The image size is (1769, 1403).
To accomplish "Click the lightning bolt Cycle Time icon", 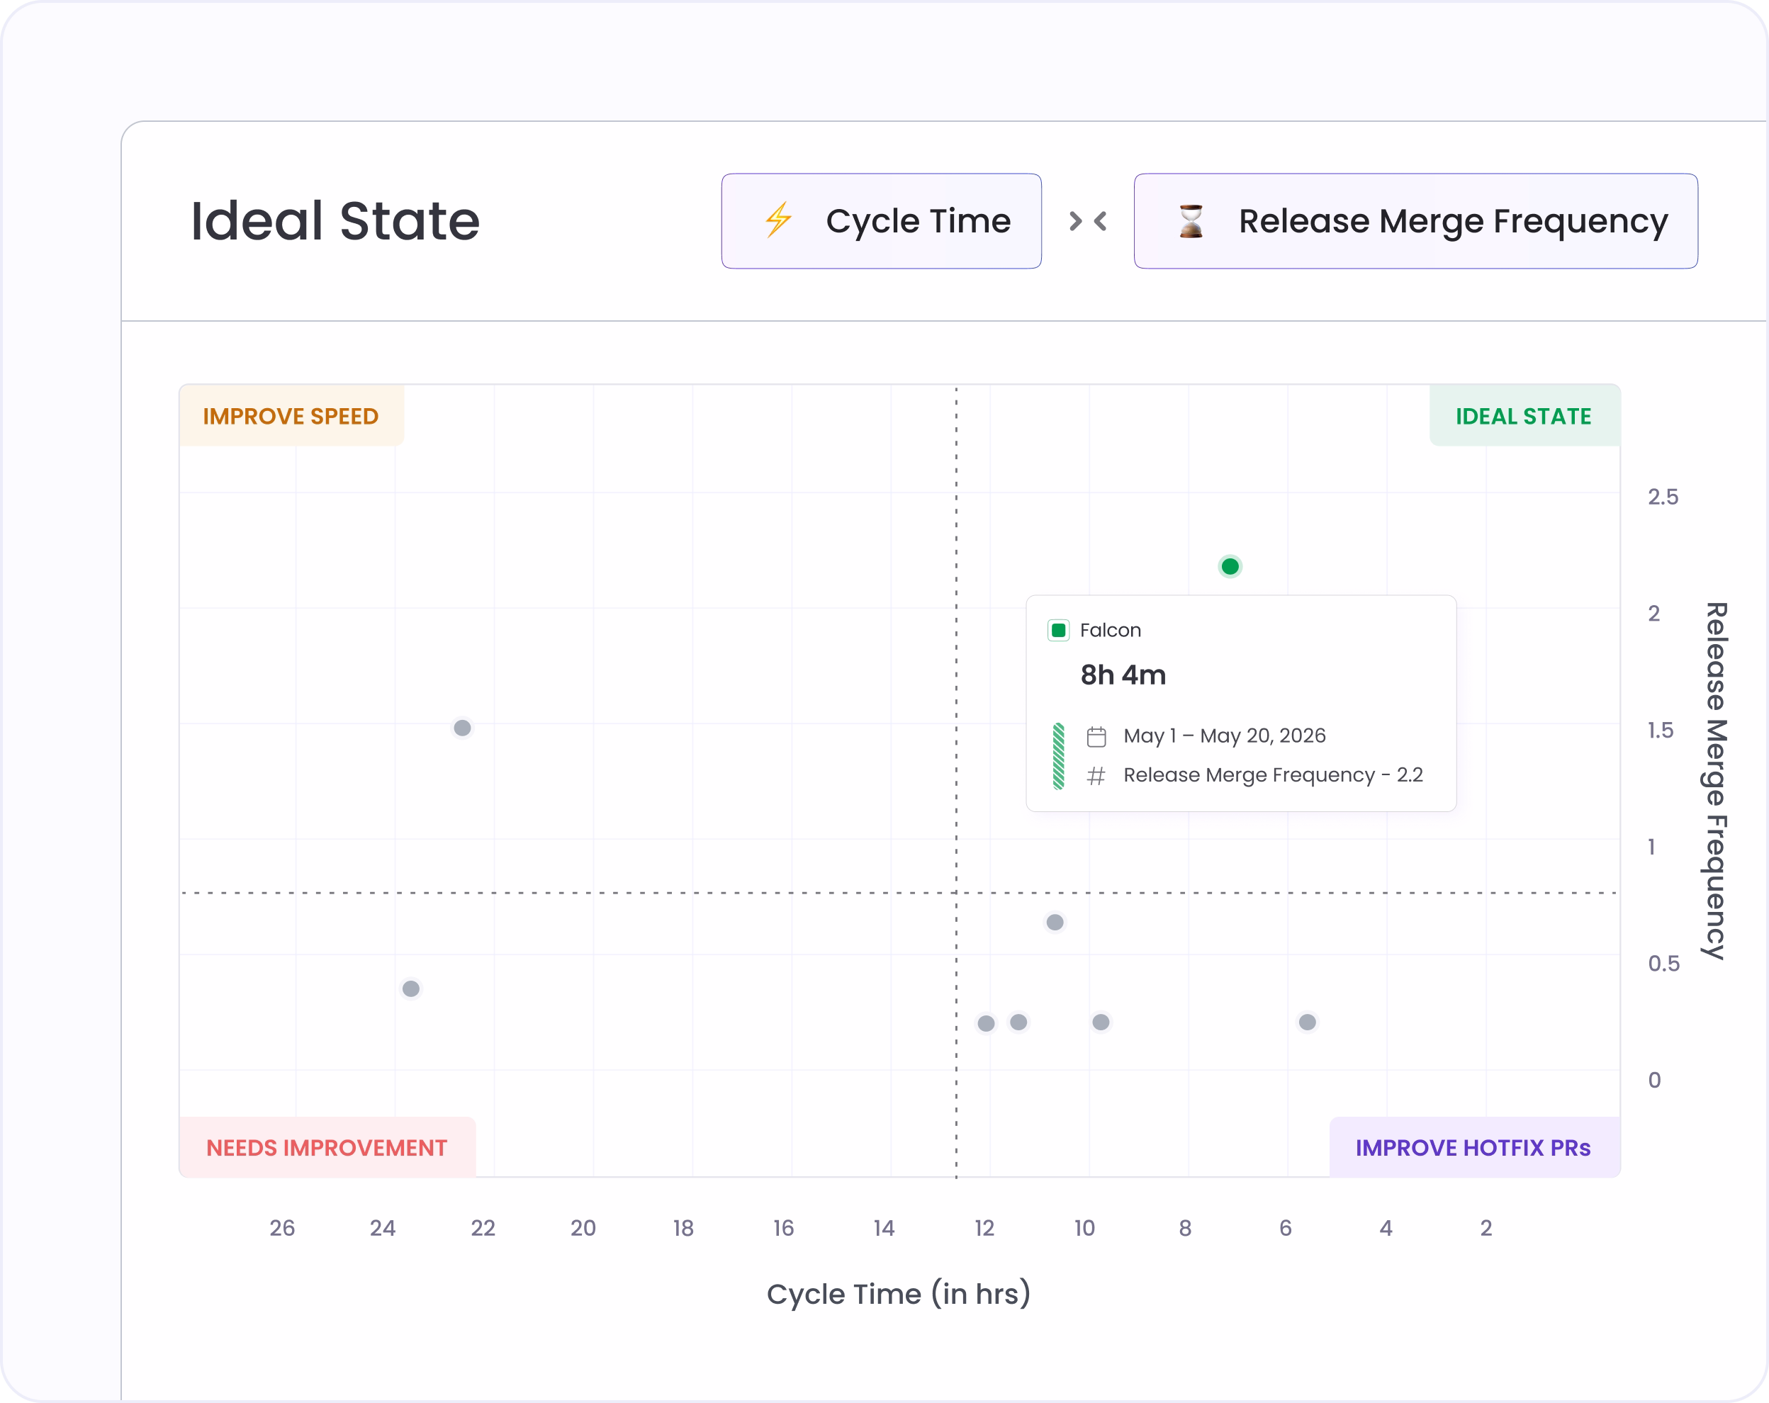I will [777, 220].
